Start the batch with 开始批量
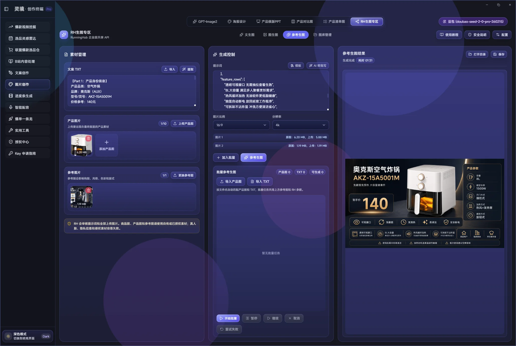The image size is (516, 346). (228, 318)
